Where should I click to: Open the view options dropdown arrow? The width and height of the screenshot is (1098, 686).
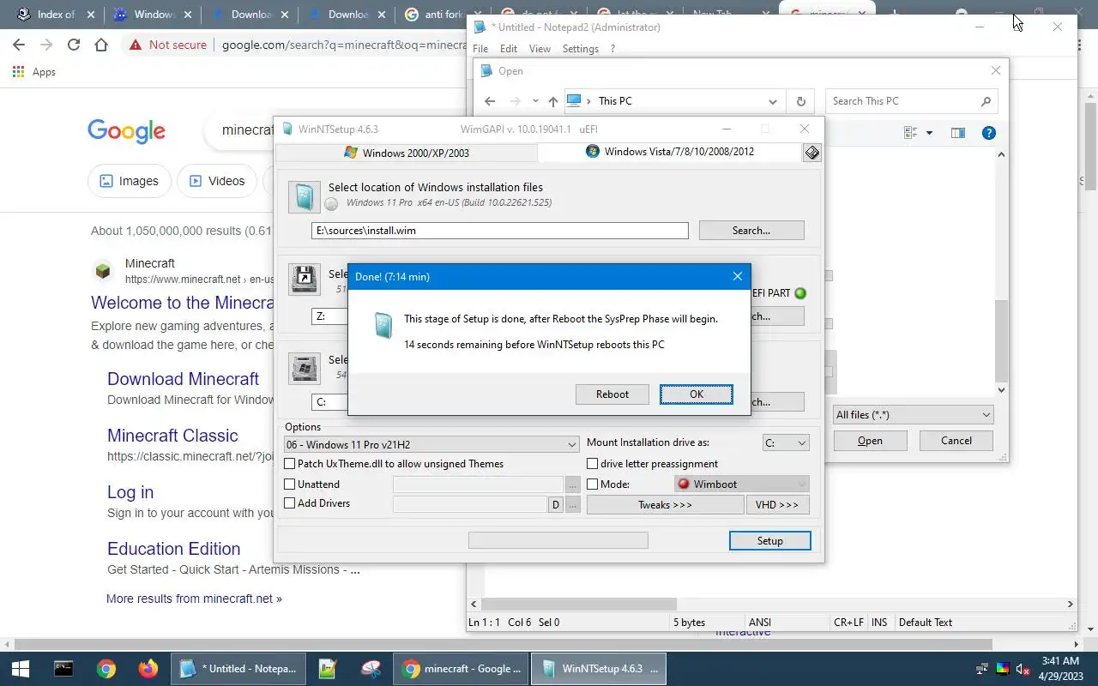tap(929, 133)
